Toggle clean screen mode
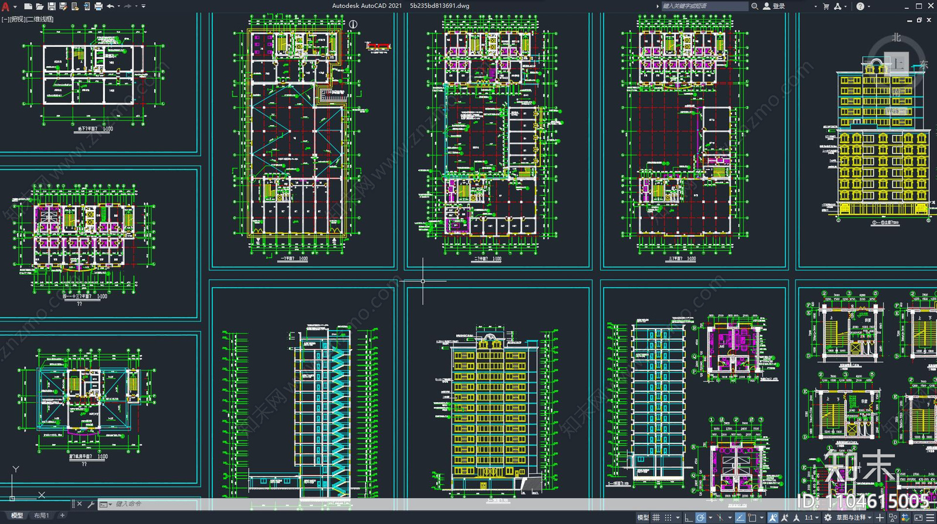 (918, 518)
